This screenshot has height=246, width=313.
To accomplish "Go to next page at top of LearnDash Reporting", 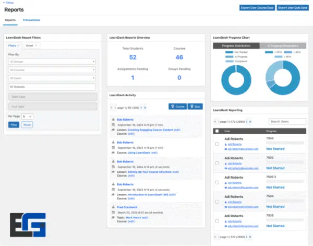I will 247,122.
